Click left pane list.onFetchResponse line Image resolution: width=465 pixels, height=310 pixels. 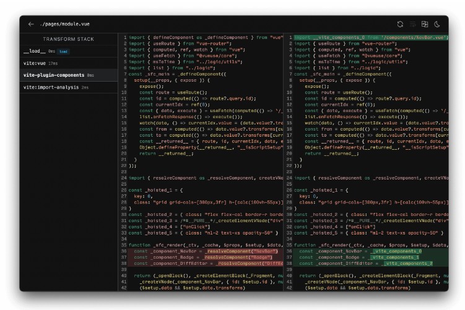(191, 117)
